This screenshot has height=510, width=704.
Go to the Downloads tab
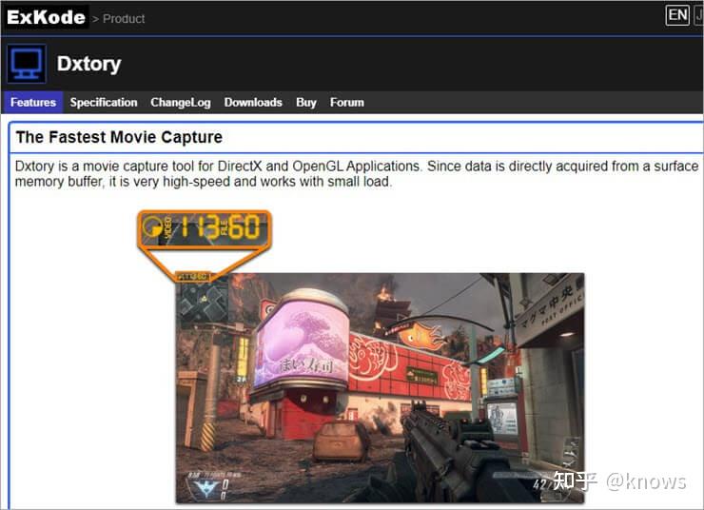coord(253,103)
